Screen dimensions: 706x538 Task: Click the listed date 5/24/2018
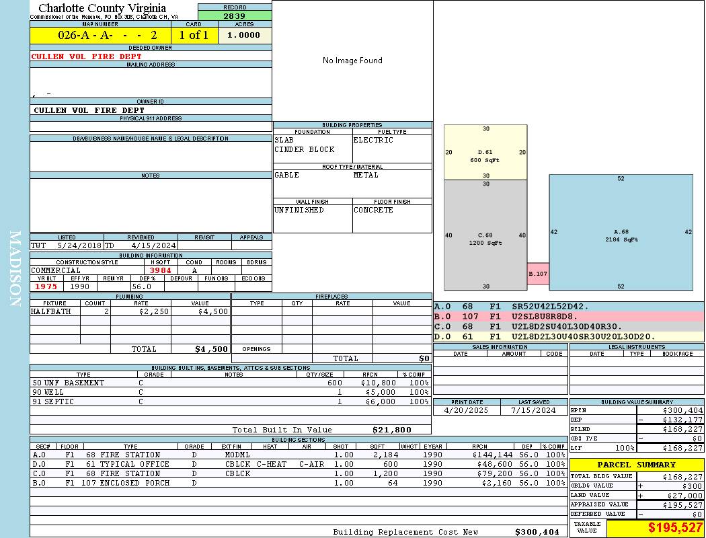pyautogui.click(x=79, y=246)
